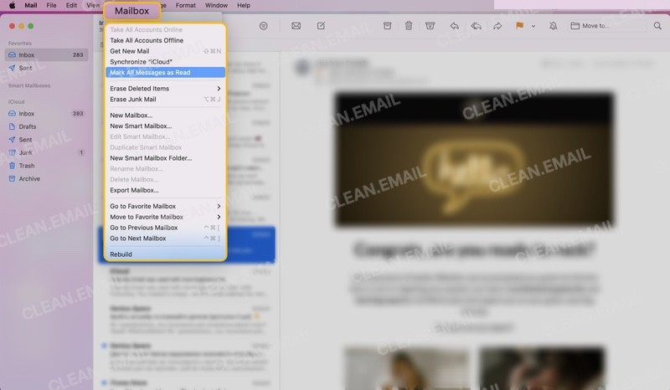Click the Junk toolbar icon
The height and width of the screenshot is (390, 670).
coord(430,26)
